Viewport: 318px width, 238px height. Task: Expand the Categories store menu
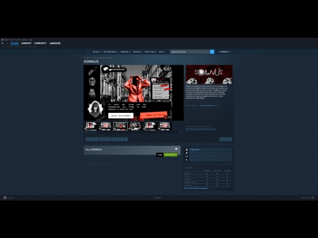[x=125, y=52]
